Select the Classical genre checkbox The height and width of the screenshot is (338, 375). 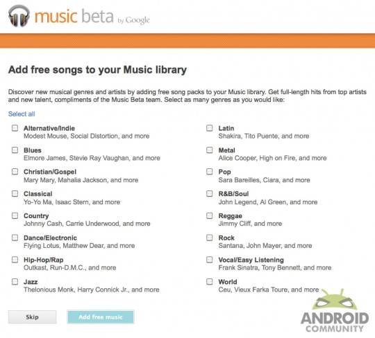pos(15,193)
